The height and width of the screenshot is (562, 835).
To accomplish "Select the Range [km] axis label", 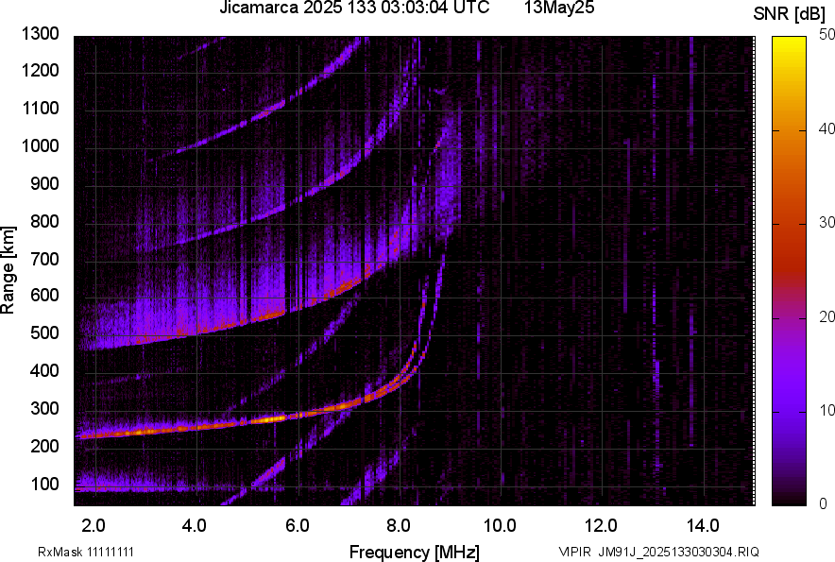I will [8, 270].
